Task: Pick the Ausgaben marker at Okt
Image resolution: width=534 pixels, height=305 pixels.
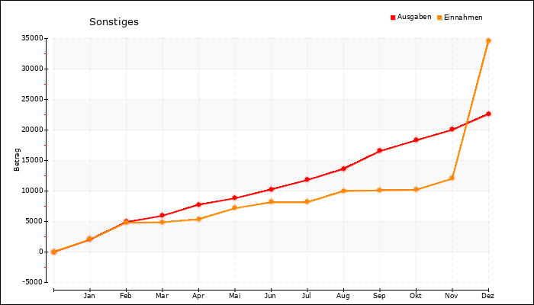Action: [x=416, y=140]
